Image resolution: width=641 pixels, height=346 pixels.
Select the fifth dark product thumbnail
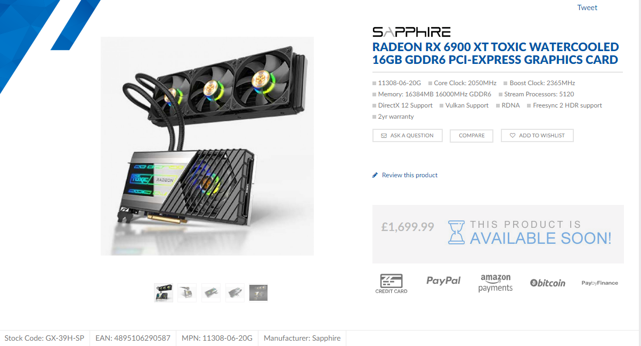(x=258, y=293)
